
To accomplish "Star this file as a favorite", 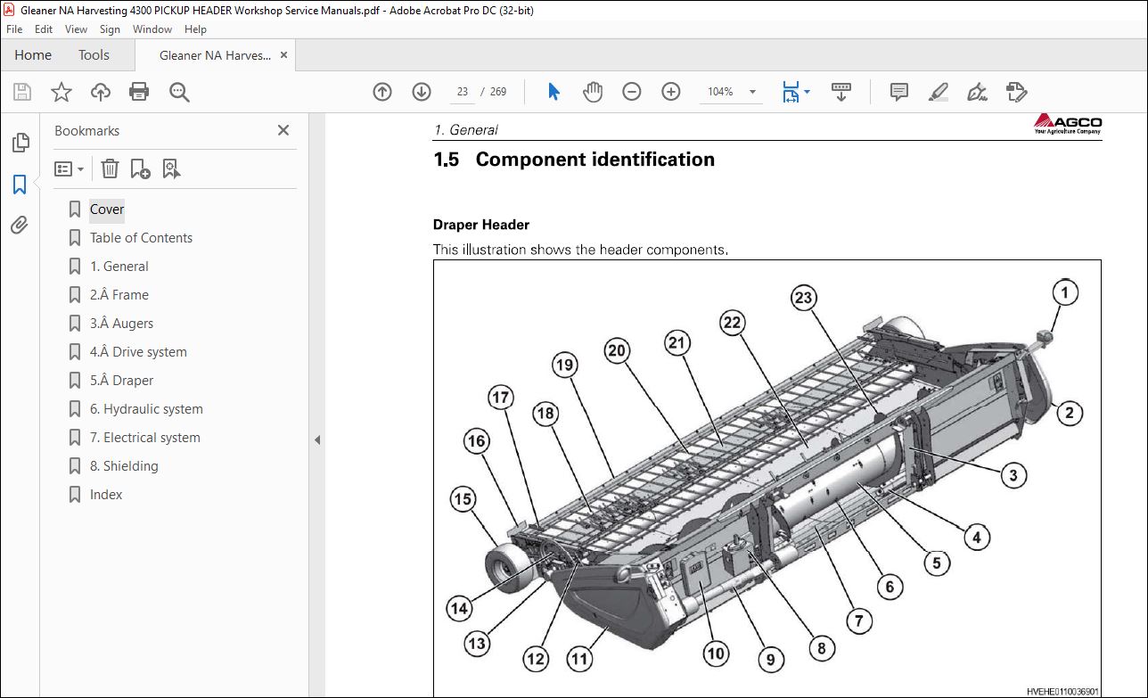I will click(61, 92).
